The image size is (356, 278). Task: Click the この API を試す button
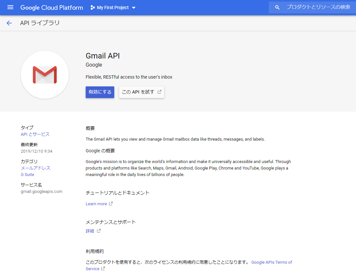coord(141,92)
